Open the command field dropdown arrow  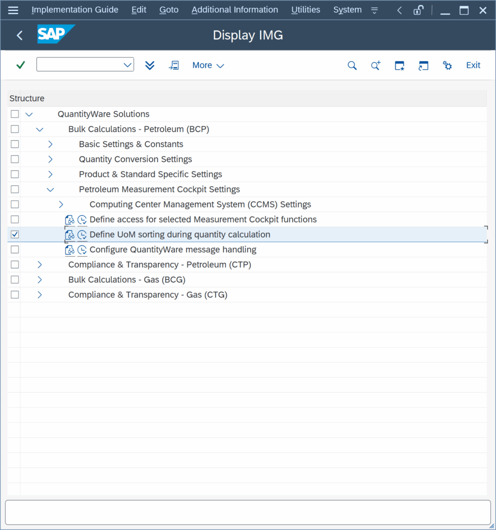pyautogui.click(x=127, y=65)
